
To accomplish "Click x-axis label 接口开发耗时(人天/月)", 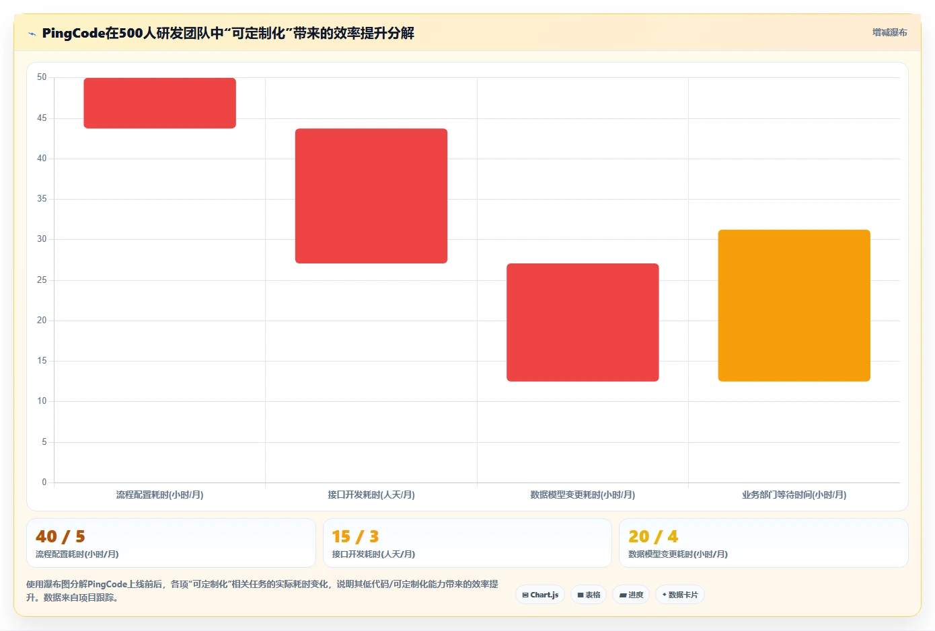I will 371,495.
